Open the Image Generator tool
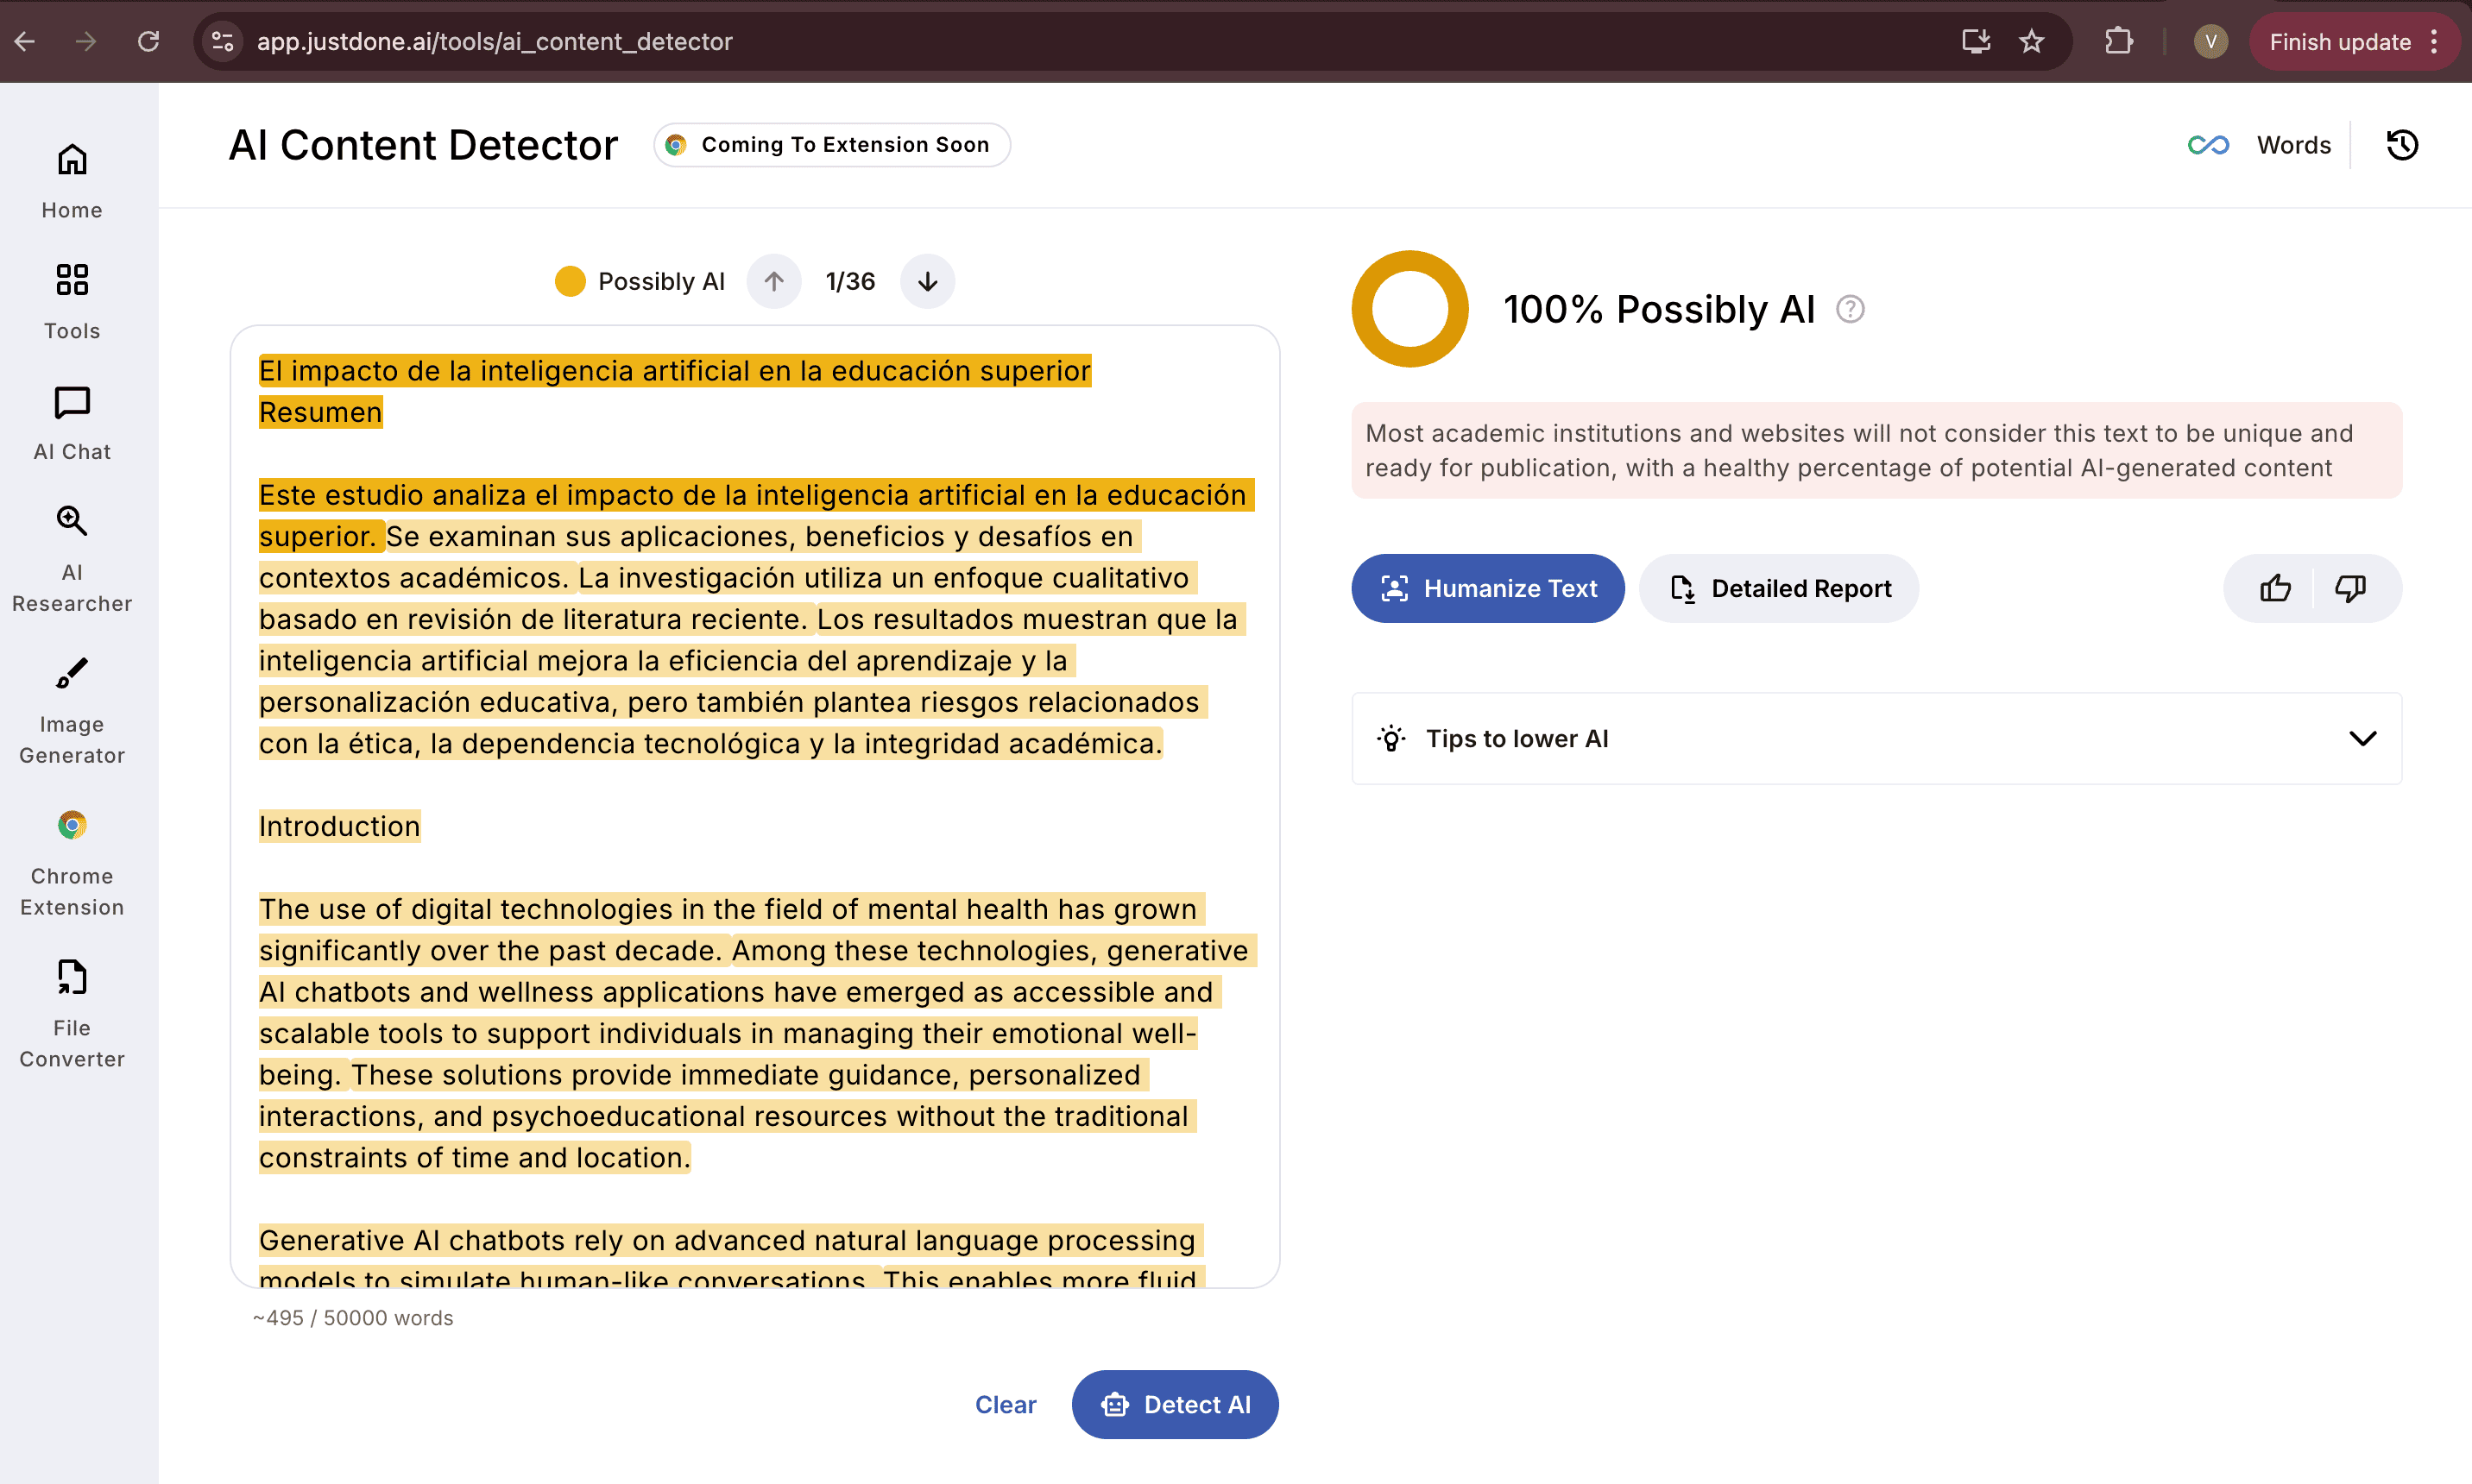Screen dimensions: 2472x1484 tap(72, 709)
